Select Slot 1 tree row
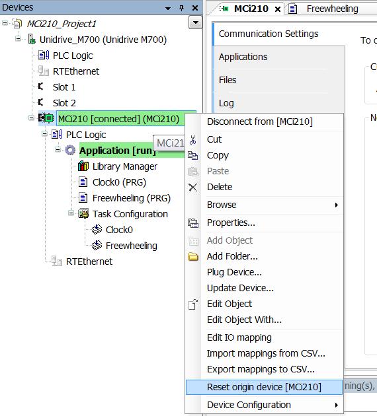 pos(64,87)
